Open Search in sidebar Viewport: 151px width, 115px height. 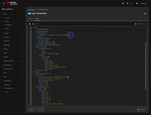pyautogui.click(x=7, y=21)
